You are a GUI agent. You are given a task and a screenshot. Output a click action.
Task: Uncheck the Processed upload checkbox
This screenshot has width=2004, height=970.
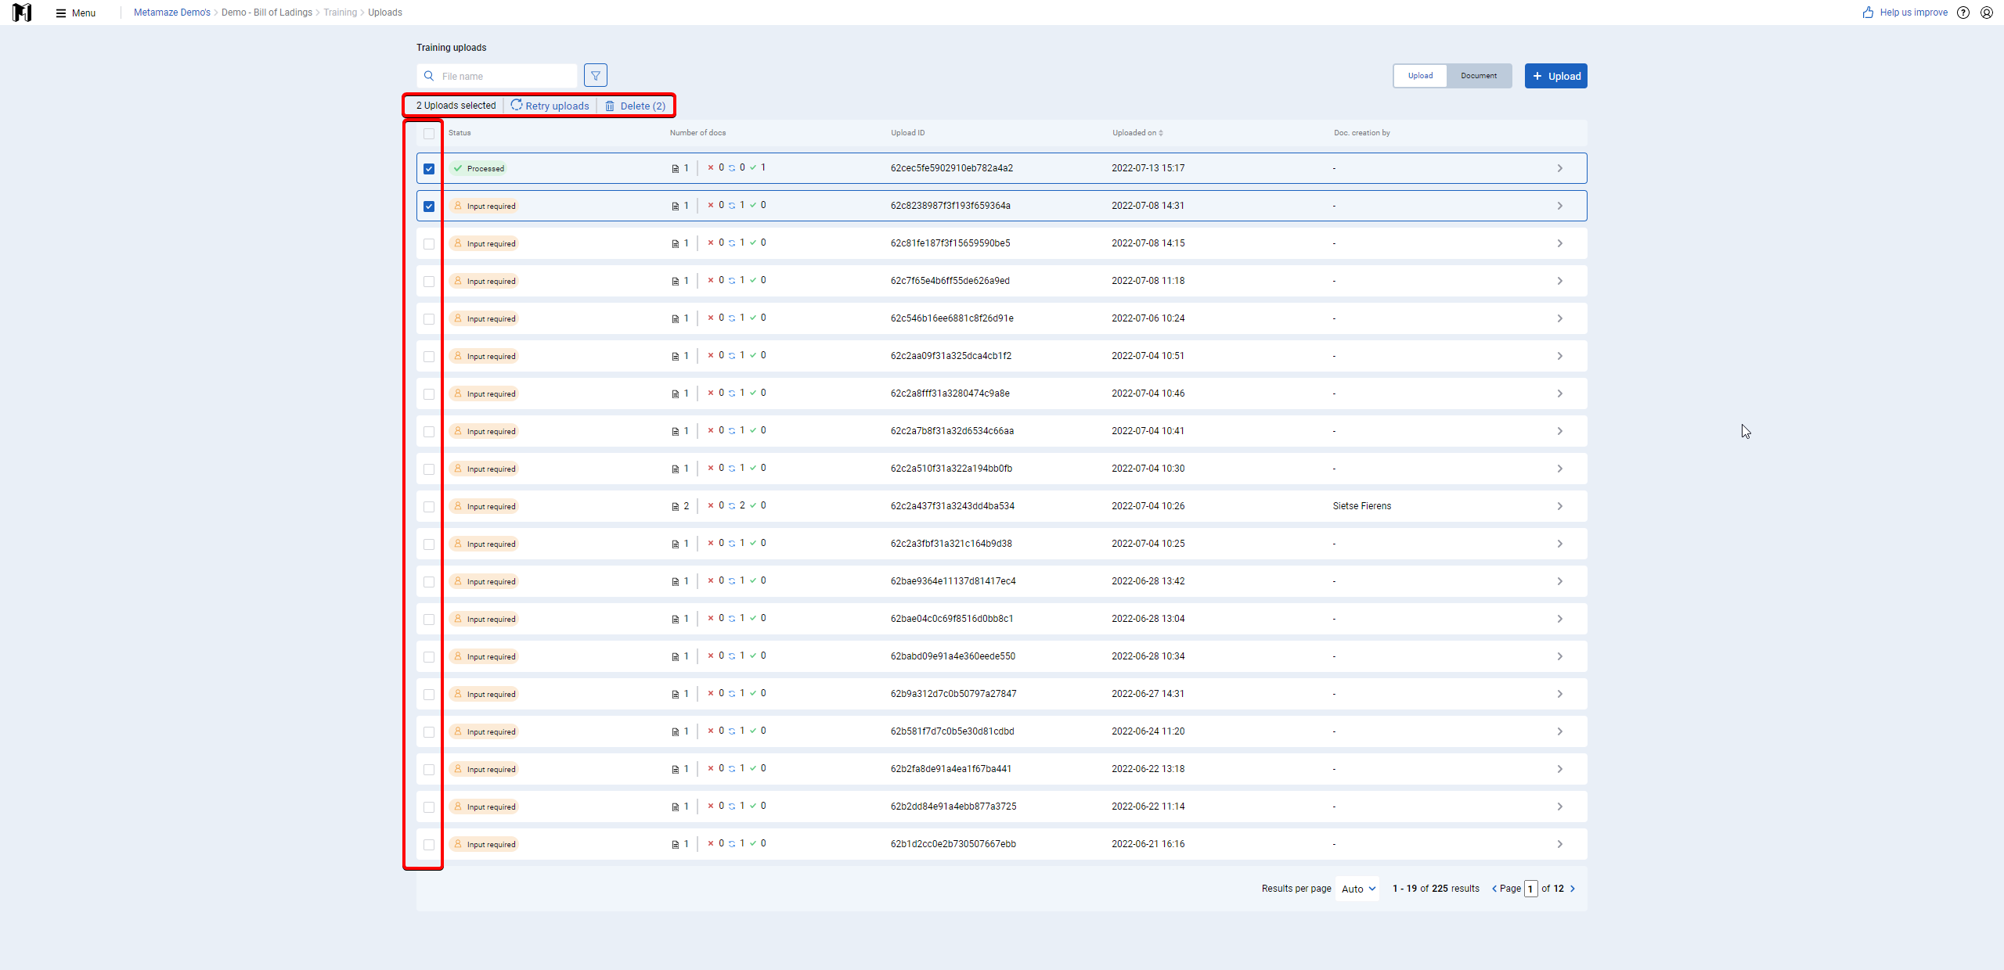(429, 169)
